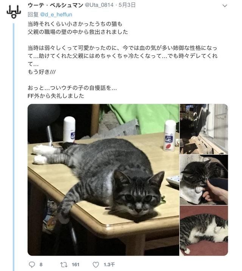Screen dimensions: 242x271
Task: Open the user's profile avatar
Action: tap(14, 12)
